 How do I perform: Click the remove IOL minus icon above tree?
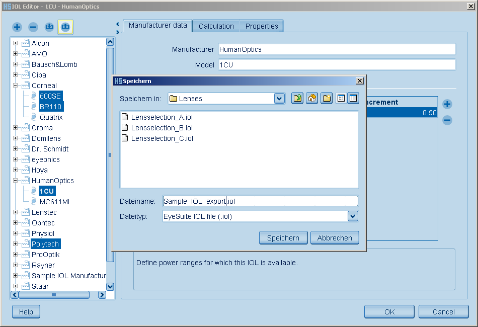33,27
